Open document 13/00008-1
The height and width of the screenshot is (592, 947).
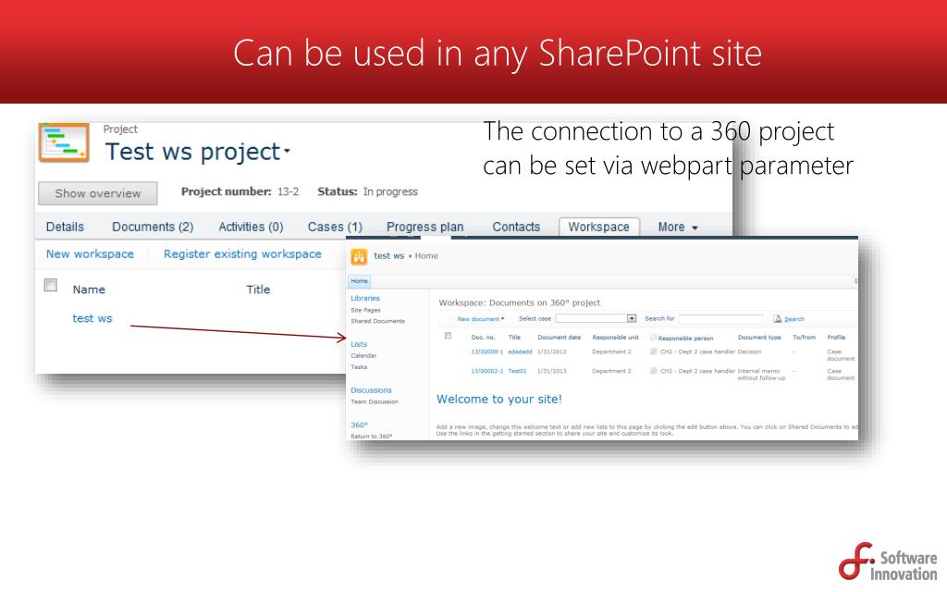[x=486, y=351]
